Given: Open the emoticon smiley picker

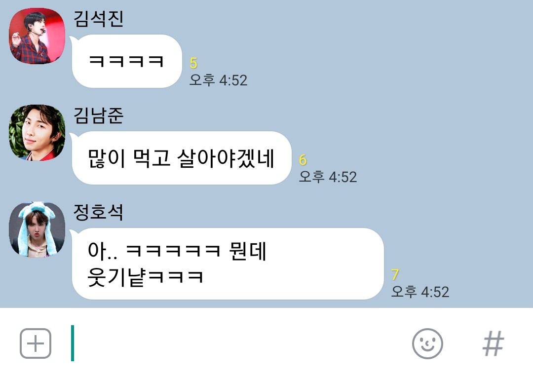Looking at the screenshot, I should (427, 343).
